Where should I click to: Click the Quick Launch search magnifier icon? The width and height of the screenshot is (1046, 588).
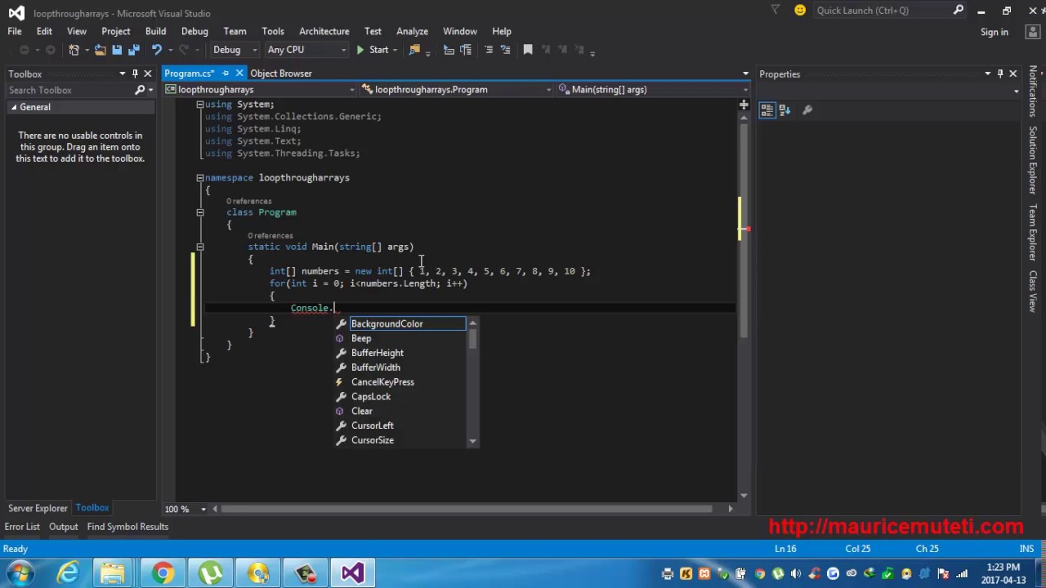coord(959,10)
